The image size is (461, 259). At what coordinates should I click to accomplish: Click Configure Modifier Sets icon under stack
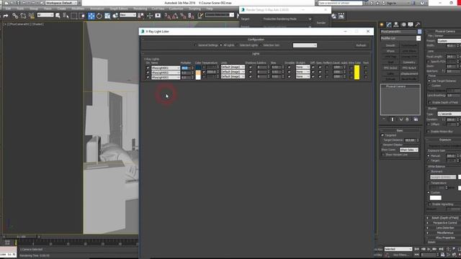pos(416,119)
